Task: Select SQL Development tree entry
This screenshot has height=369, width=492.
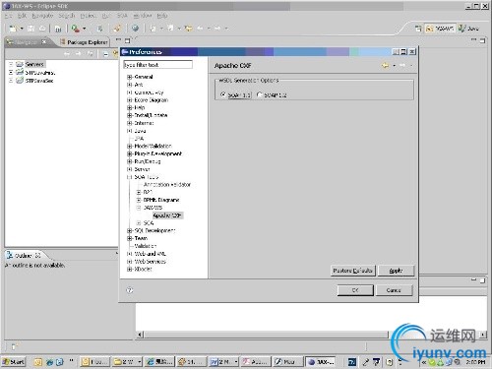Action: tap(154, 230)
